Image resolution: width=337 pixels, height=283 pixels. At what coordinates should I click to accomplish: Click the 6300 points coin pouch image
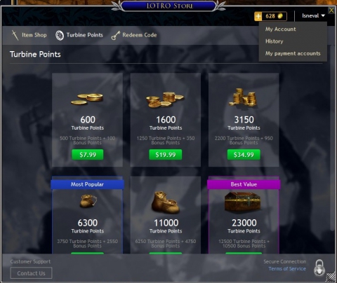pos(88,202)
